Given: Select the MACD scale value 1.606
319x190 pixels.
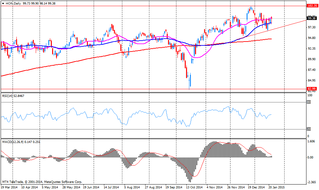Looking at the screenshot, I should click(x=311, y=141).
